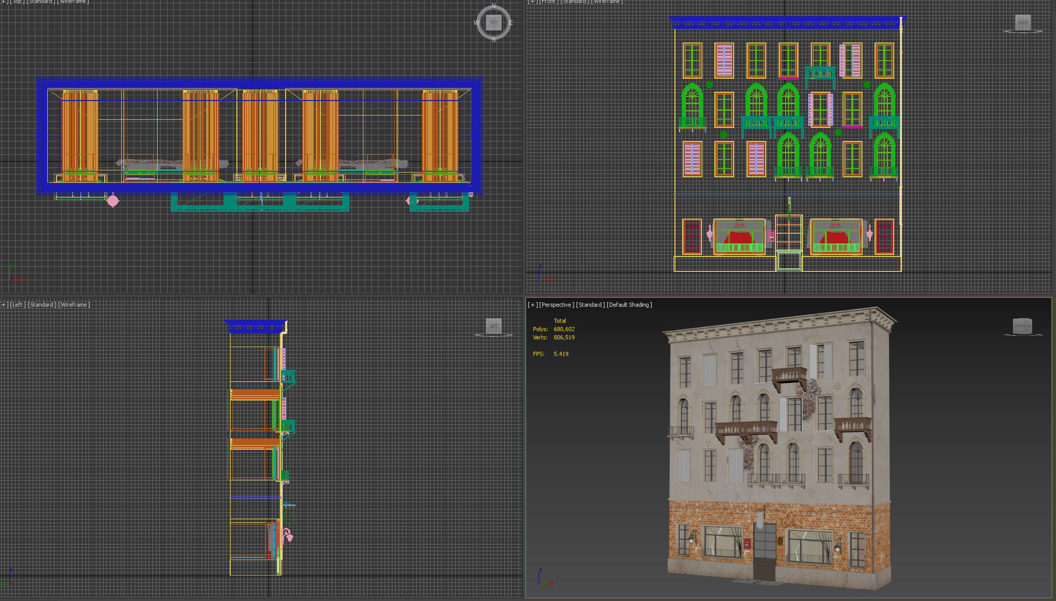
Task: Open the [Standard] menu in Left viewport
Action: click(x=42, y=305)
